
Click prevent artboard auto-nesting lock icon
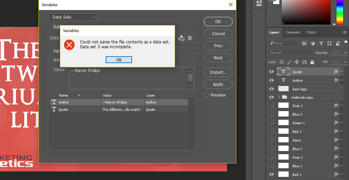pyautogui.click(x=305, y=62)
